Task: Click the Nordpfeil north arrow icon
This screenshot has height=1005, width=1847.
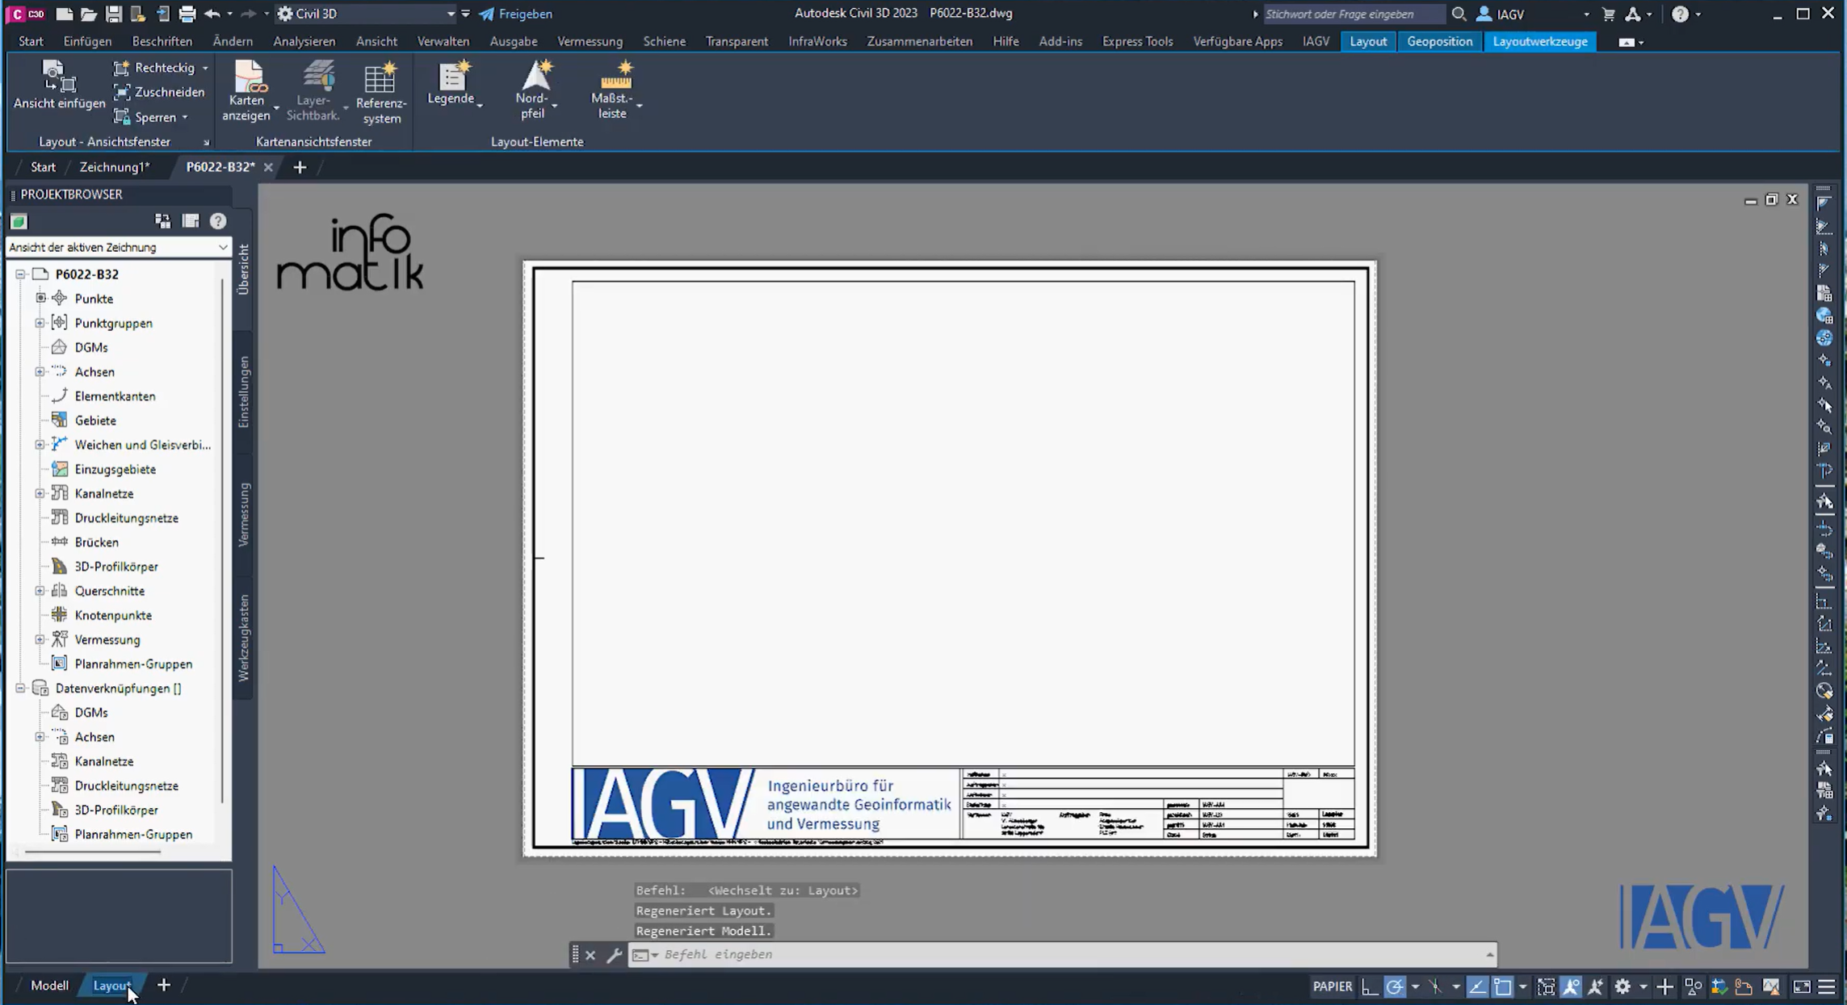Action: pyautogui.click(x=535, y=76)
